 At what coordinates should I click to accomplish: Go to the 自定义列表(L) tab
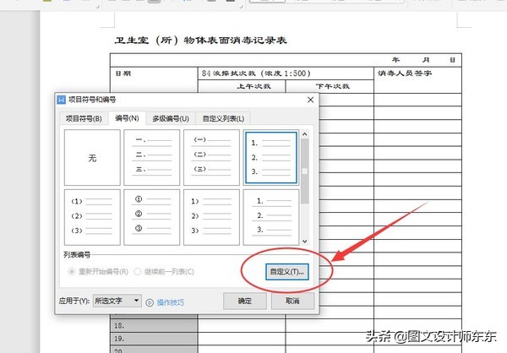[x=223, y=118]
